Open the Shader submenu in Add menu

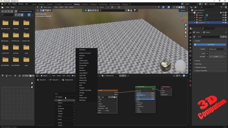pyautogui.click(x=65, y=111)
